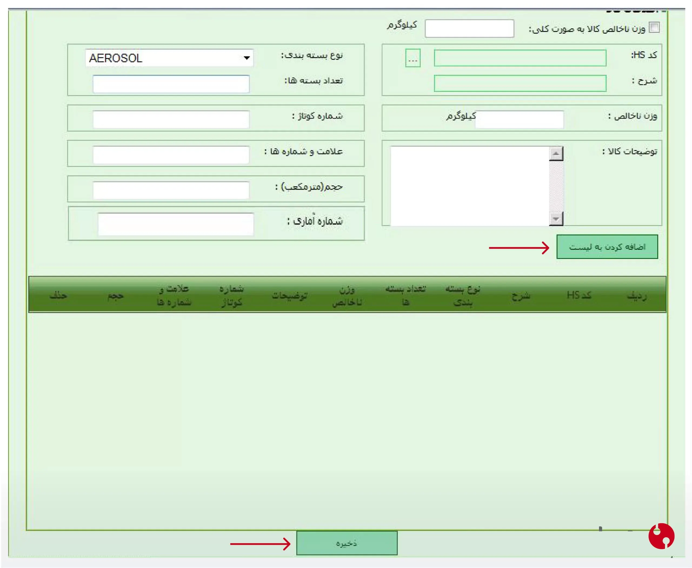This screenshot has width=692, height=568.
Task: Click the 'حجم' column header
Action: coord(116,296)
